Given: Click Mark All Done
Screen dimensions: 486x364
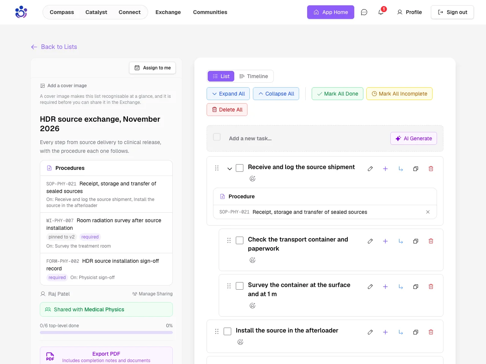Looking at the screenshot, I should pyautogui.click(x=338, y=94).
